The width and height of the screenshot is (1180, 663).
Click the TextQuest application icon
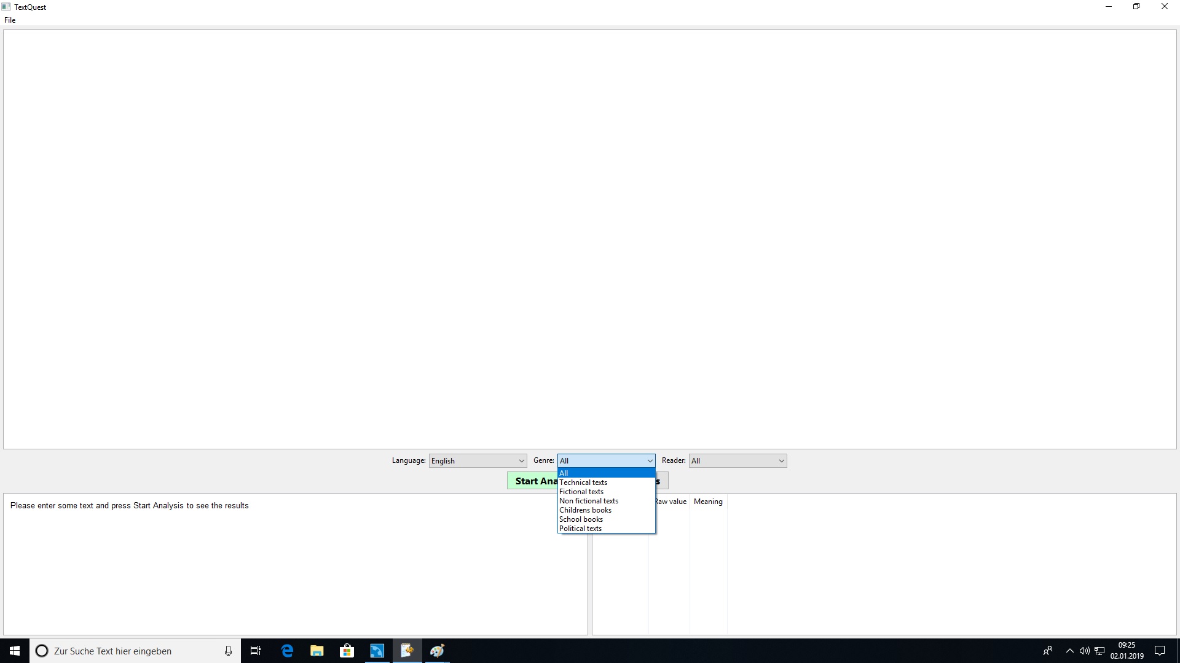point(7,7)
